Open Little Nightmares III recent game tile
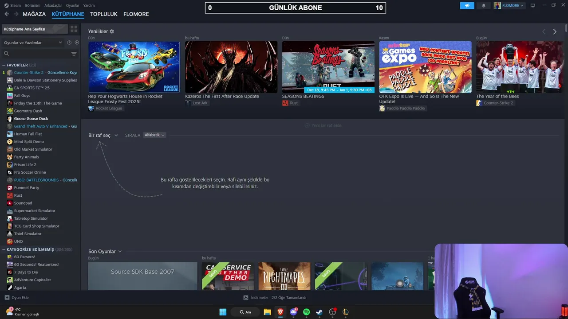This screenshot has width=568, height=319. point(284,276)
